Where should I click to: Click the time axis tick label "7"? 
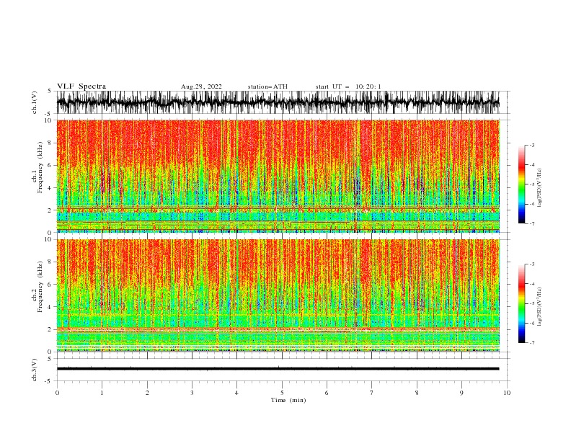pos(372,393)
